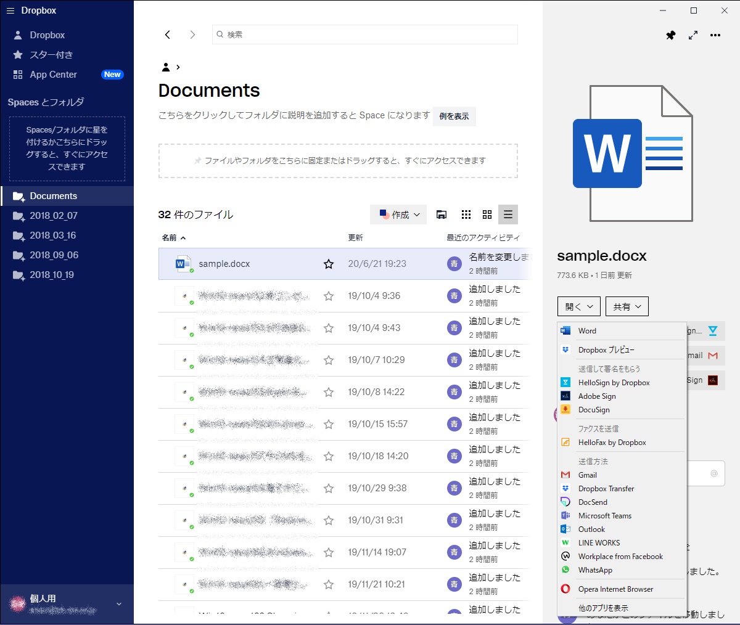Screen dimensions: 740x625
Task: Click 他のアプリを表示 to show more apps
Action: 622,608
